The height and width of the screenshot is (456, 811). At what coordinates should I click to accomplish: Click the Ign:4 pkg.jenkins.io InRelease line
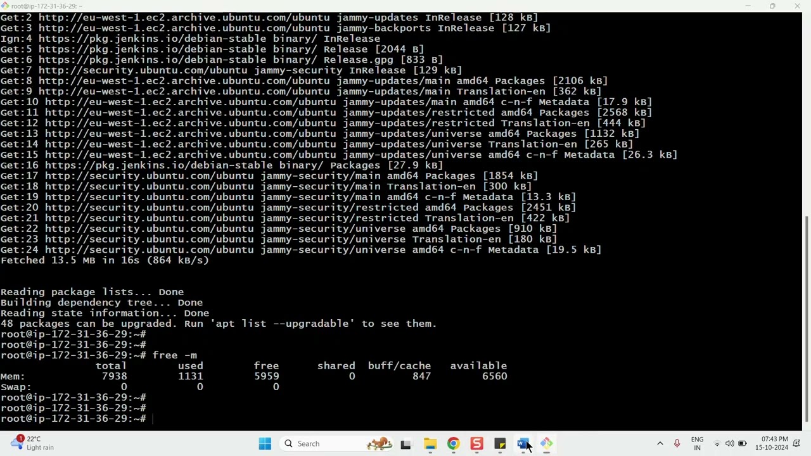pos(190,39)
